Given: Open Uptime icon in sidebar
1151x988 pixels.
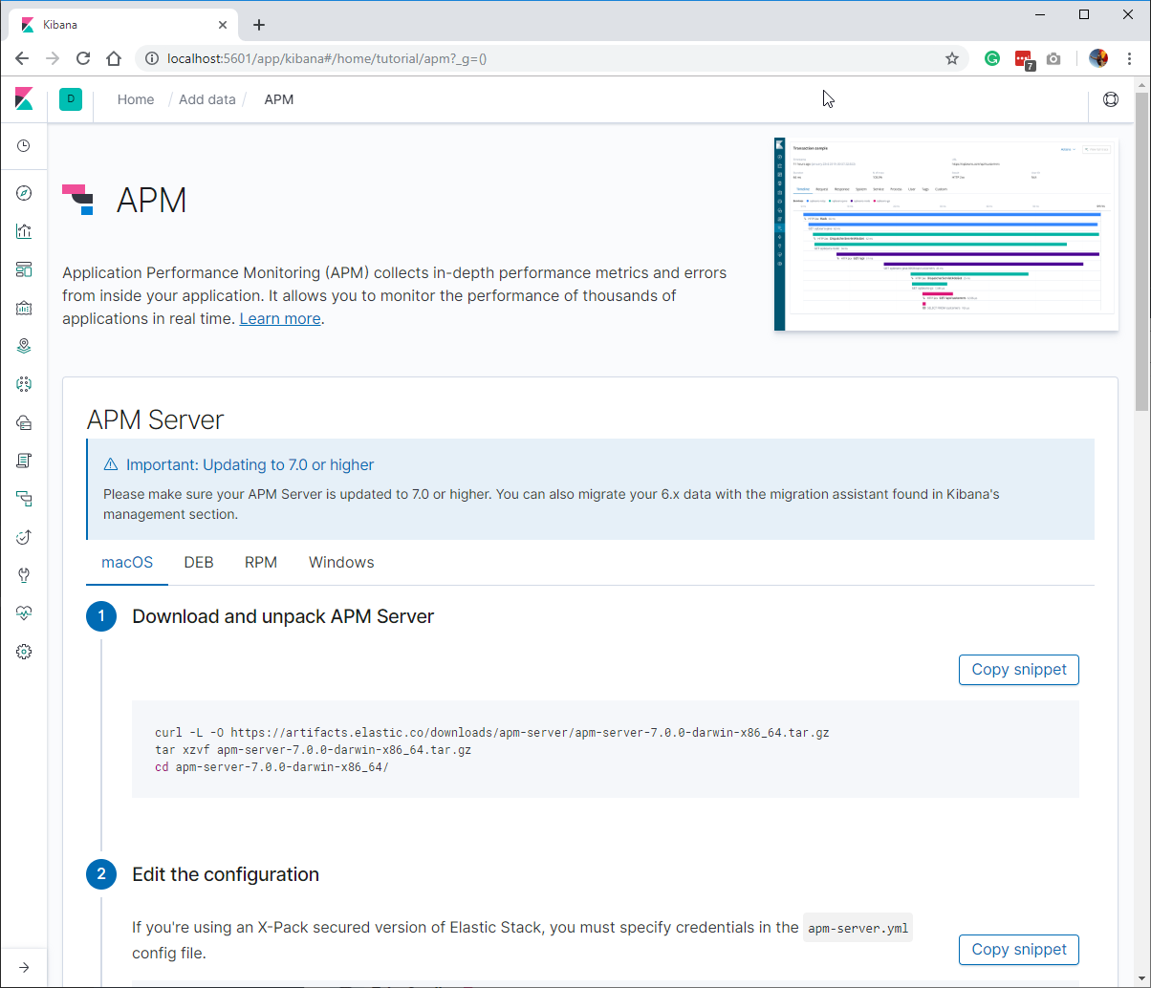Looking at the screenshot, I should 24,537.
